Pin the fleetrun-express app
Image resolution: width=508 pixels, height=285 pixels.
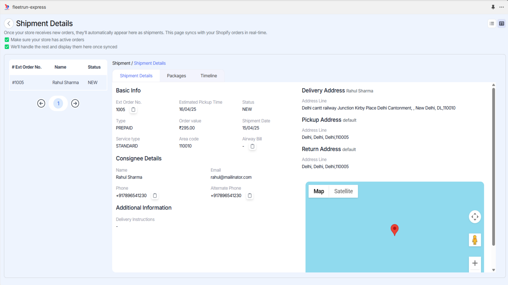493,7
